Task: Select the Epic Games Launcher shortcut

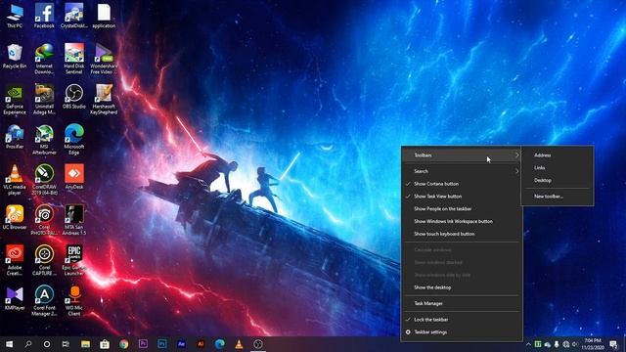Action: click(74, 261)
